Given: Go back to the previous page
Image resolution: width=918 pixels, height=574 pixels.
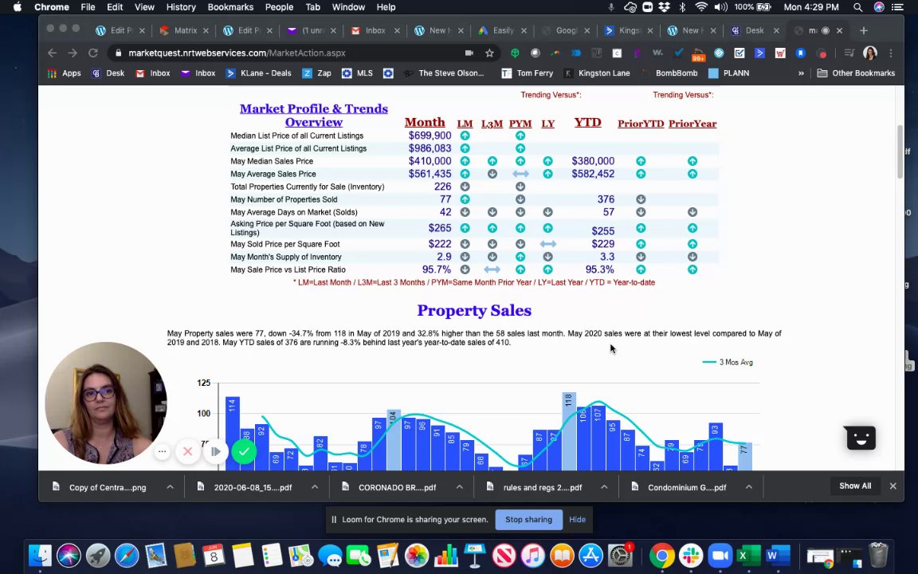Looking at the screenshot, I should pos(52,53).
